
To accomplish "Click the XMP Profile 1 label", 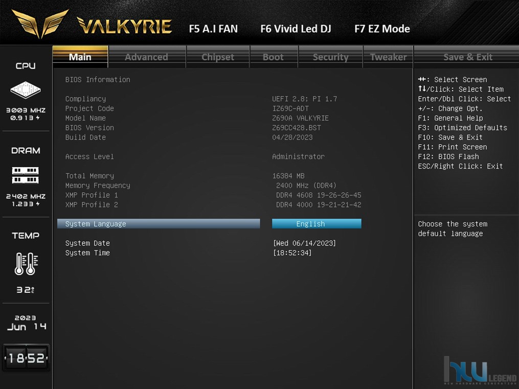I will pyautogui.click(x=92, y=195).
